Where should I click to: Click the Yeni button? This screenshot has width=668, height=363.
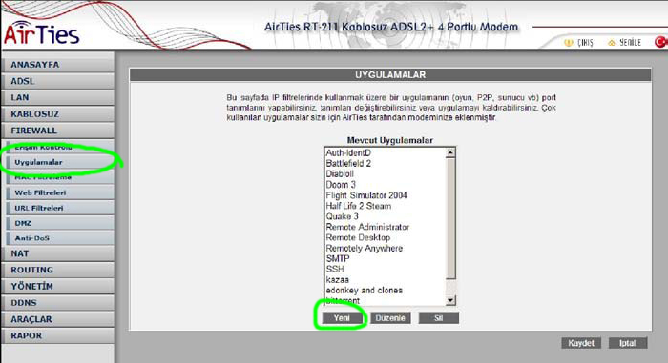point(342,318)
